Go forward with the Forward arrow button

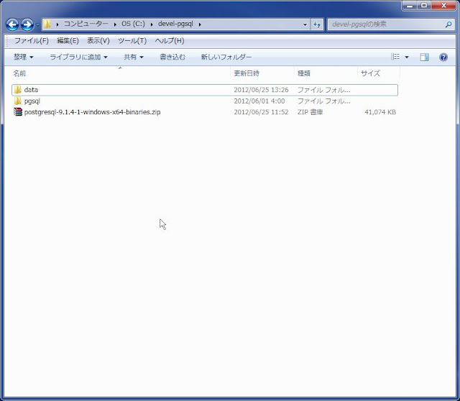coord(27,24)
